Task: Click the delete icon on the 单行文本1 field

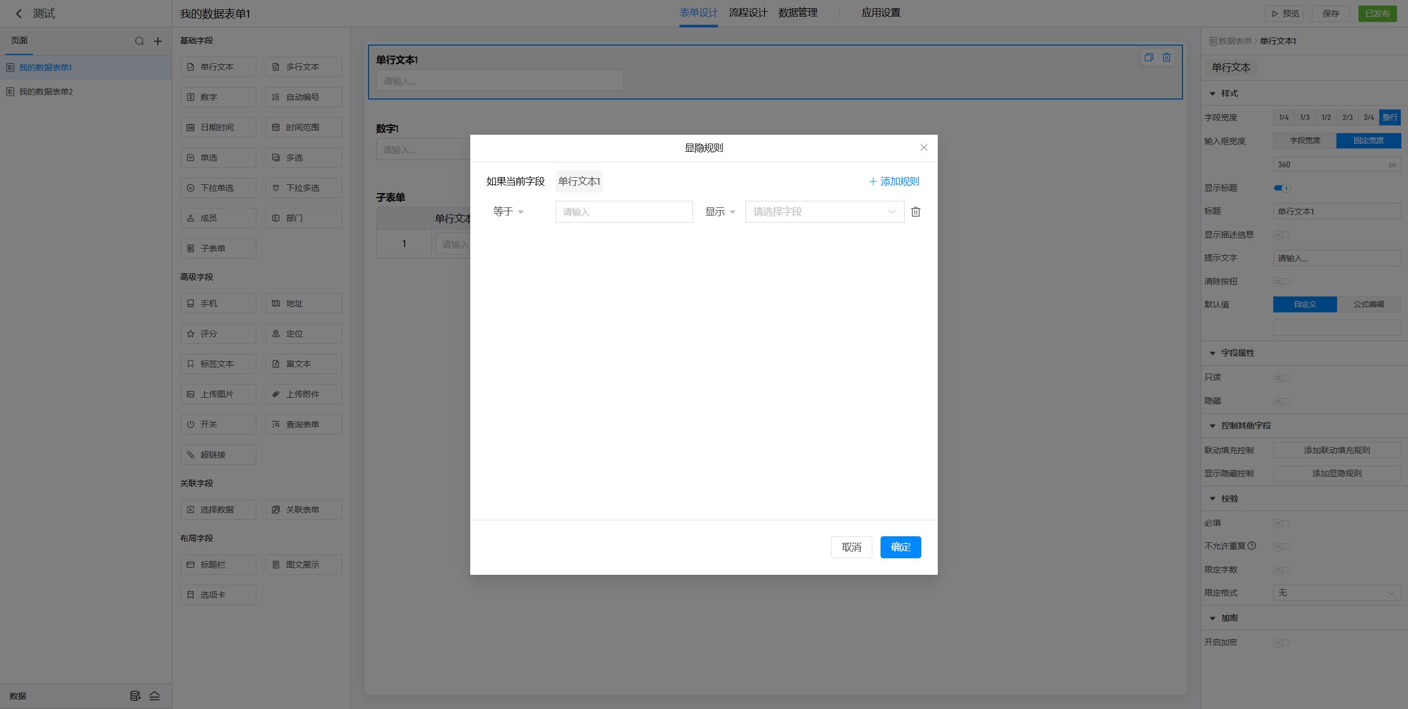Action: click(x=1166, y=57)
